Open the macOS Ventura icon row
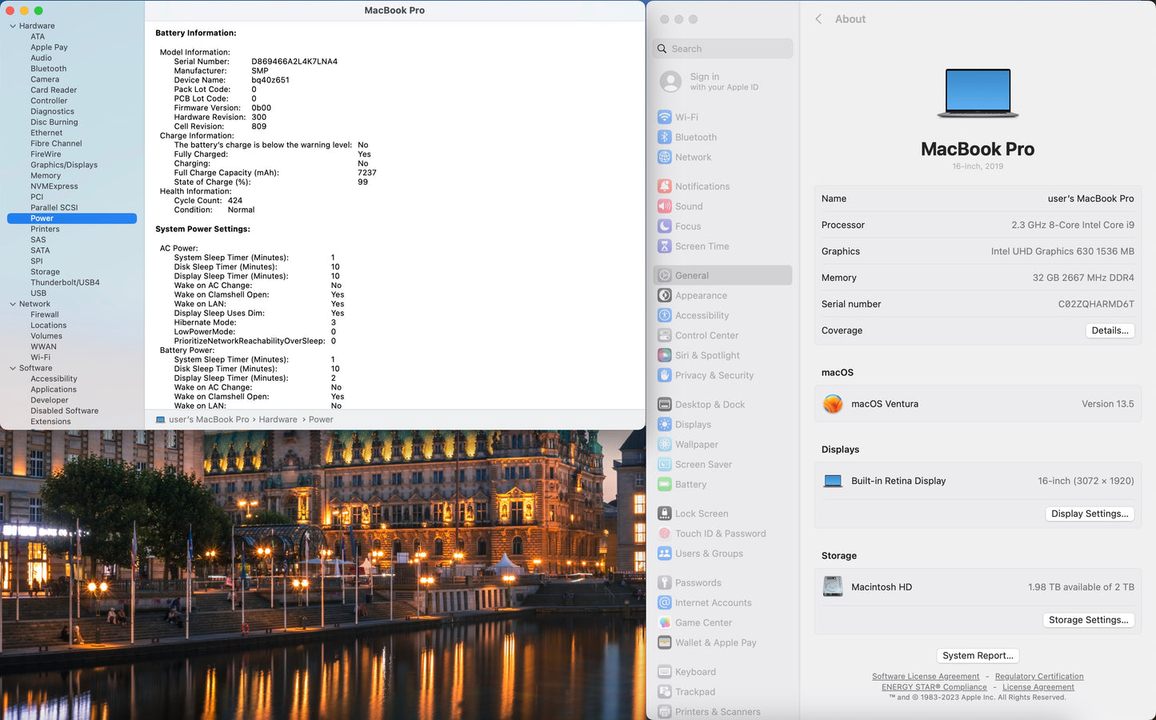Screen dimensions: 1156x720 point(833,404)
